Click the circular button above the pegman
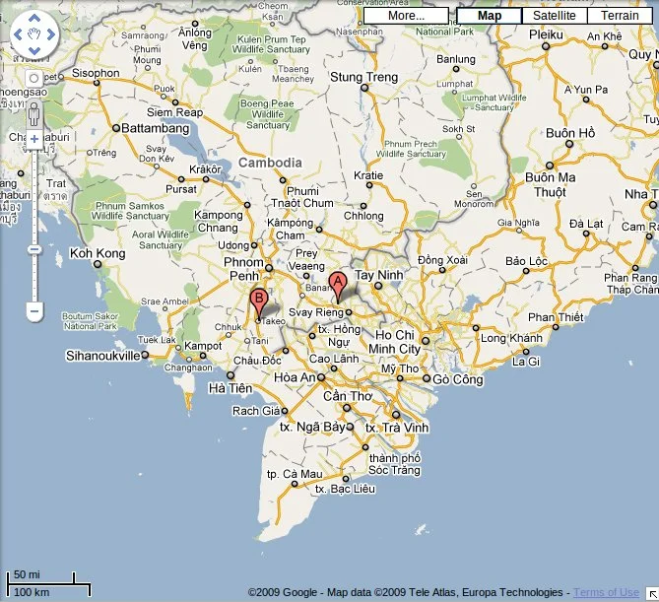Viewport: 659px width, 602px height. (x=34, y=78)
